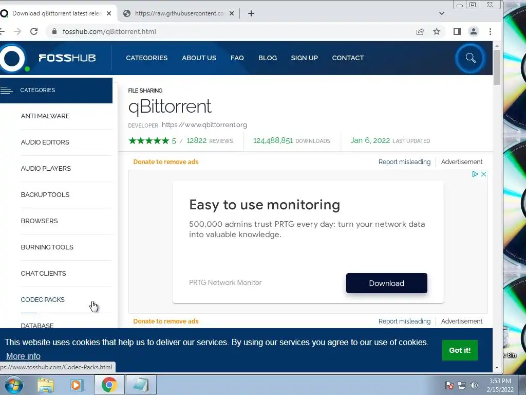
Task: Click the page scroll down arrow
Action: 497,368
